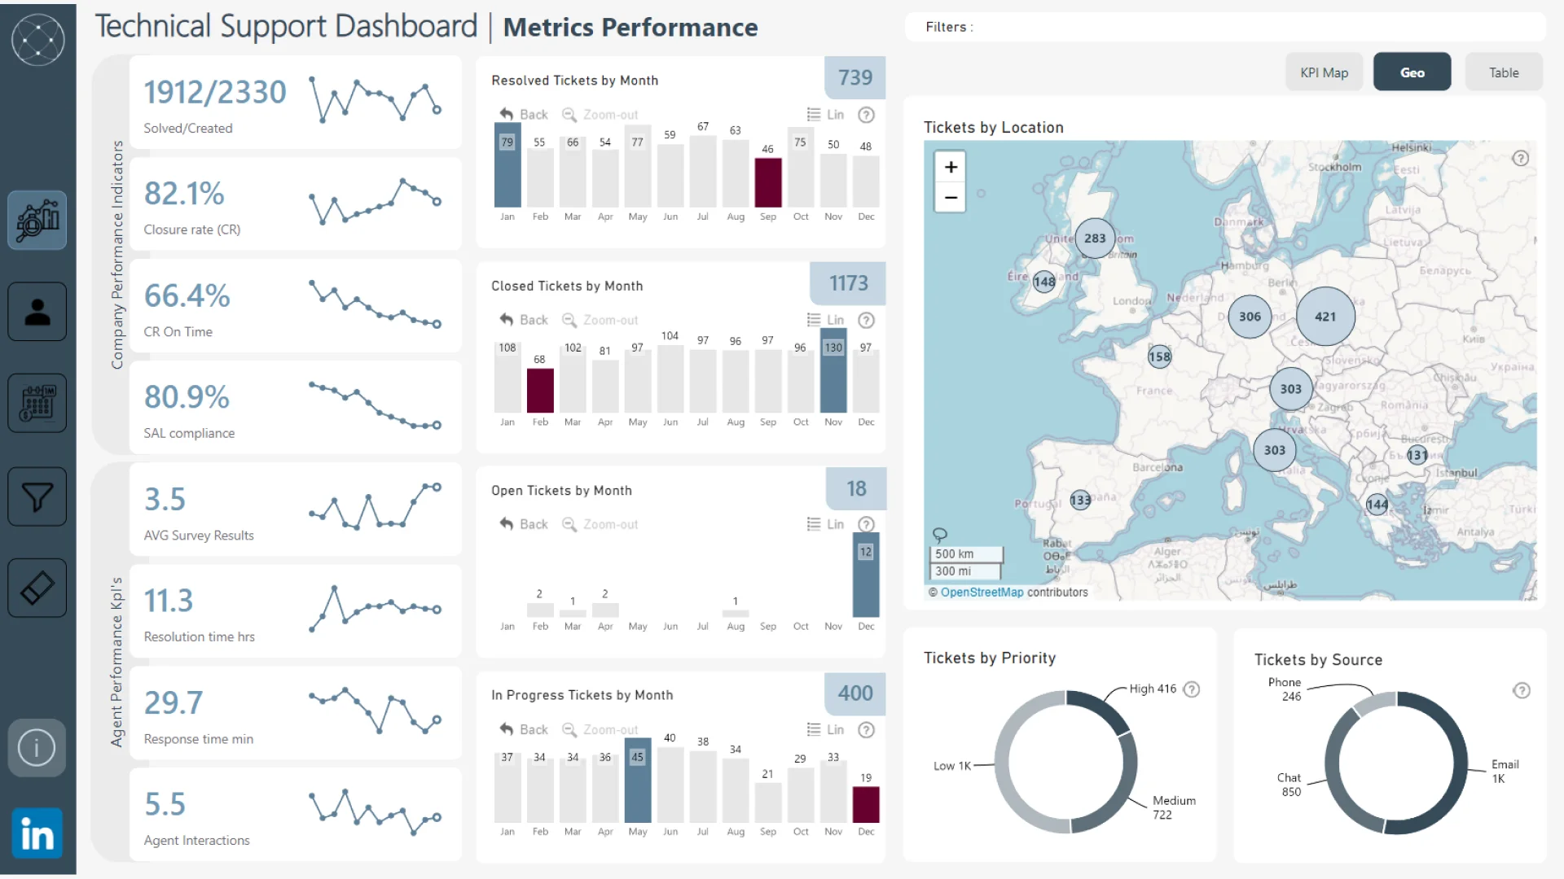
Task: Select the Sep bar in Resolved Tickets
Action: tap(768, 182)
